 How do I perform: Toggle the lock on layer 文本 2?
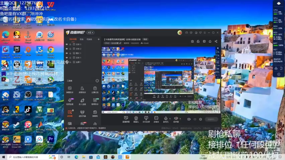coord(70,49)
